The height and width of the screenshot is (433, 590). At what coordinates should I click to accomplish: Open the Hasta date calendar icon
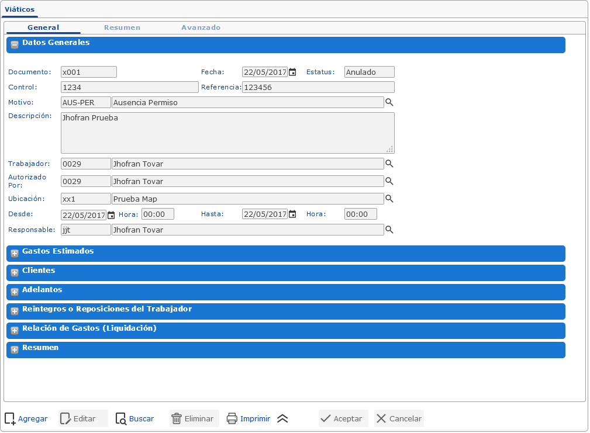[x=292, y=214]
